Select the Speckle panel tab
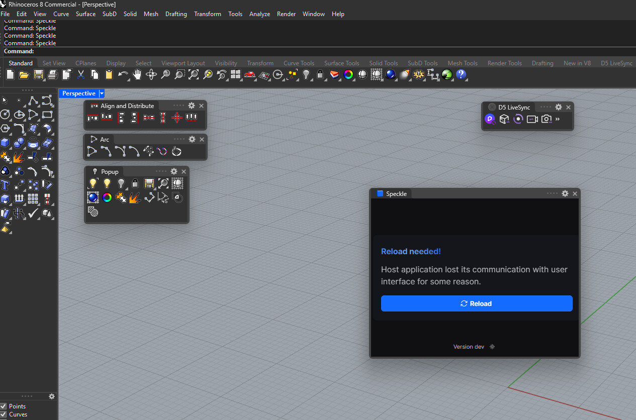 coord(392,193)
